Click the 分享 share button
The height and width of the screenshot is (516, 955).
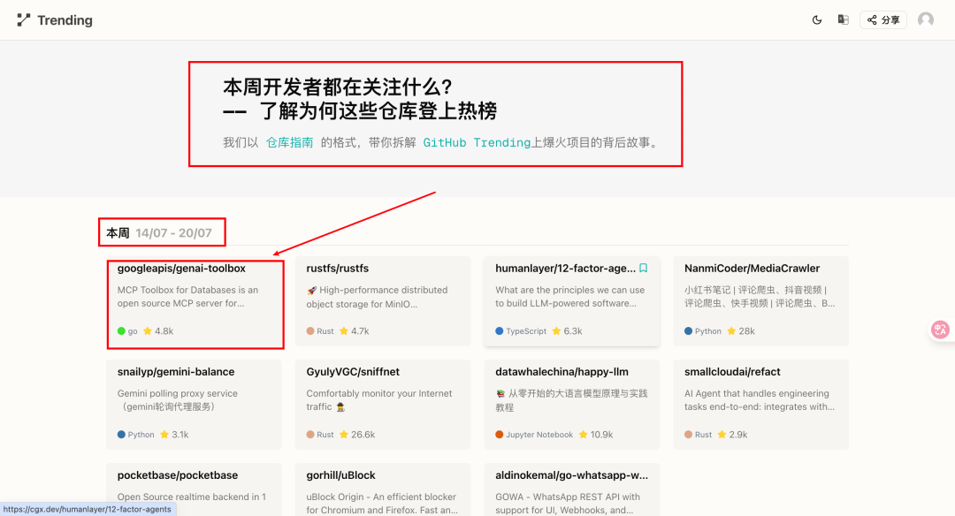click(883, 20)
